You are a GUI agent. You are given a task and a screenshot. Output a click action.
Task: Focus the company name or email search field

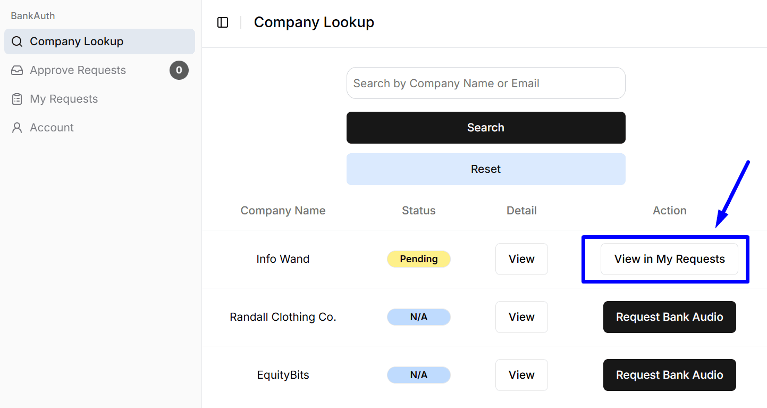(x=485, y=83)
